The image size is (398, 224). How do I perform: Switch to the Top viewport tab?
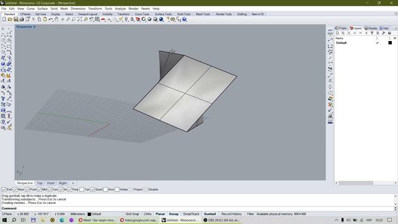pos(40,183)
